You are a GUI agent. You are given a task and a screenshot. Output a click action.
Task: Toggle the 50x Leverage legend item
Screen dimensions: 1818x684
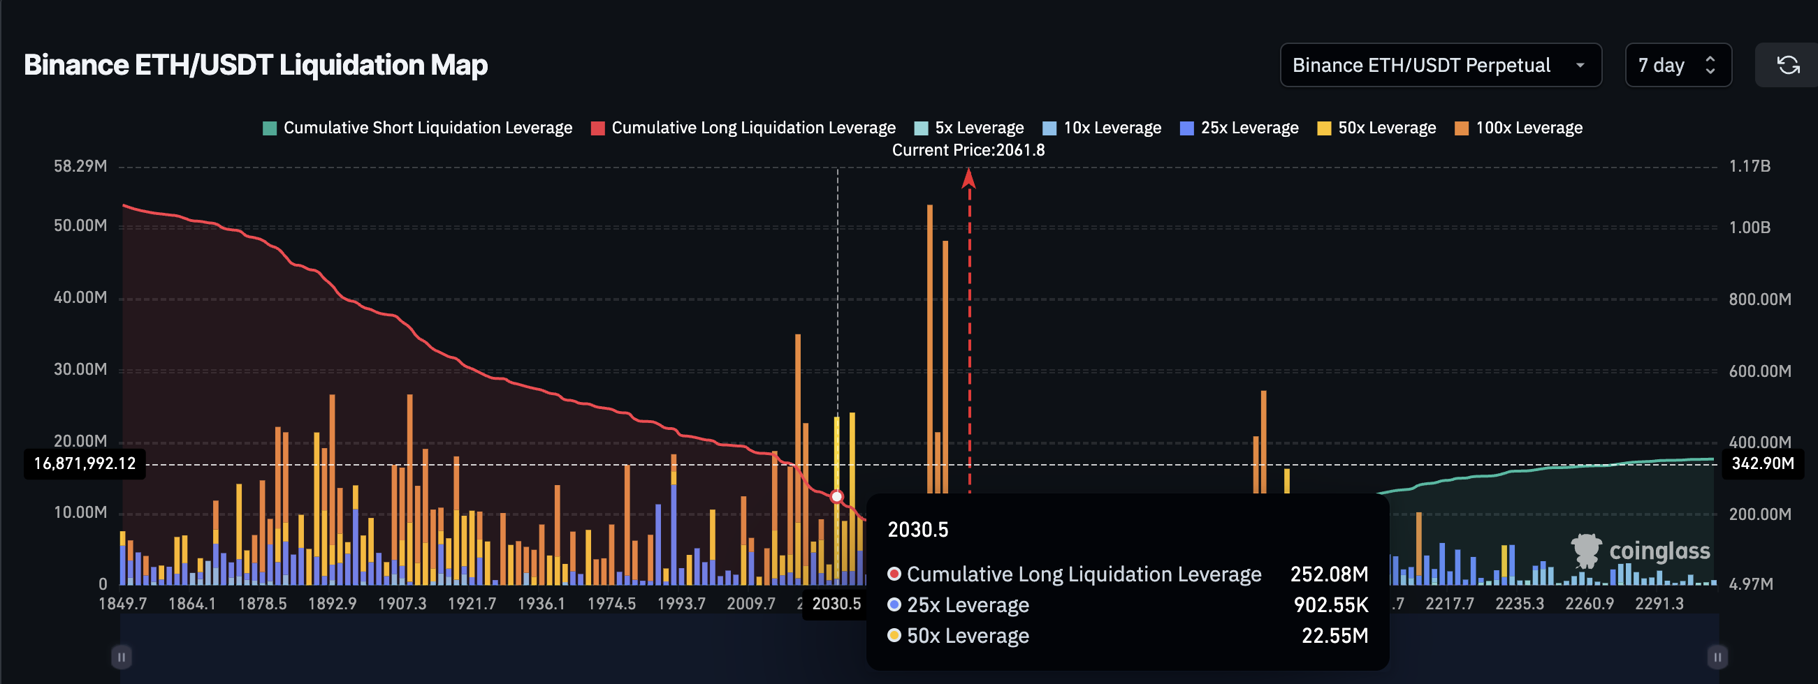[1376, 128]
